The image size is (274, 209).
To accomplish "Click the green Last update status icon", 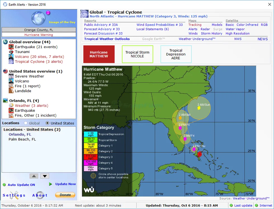I will [231, 205].
